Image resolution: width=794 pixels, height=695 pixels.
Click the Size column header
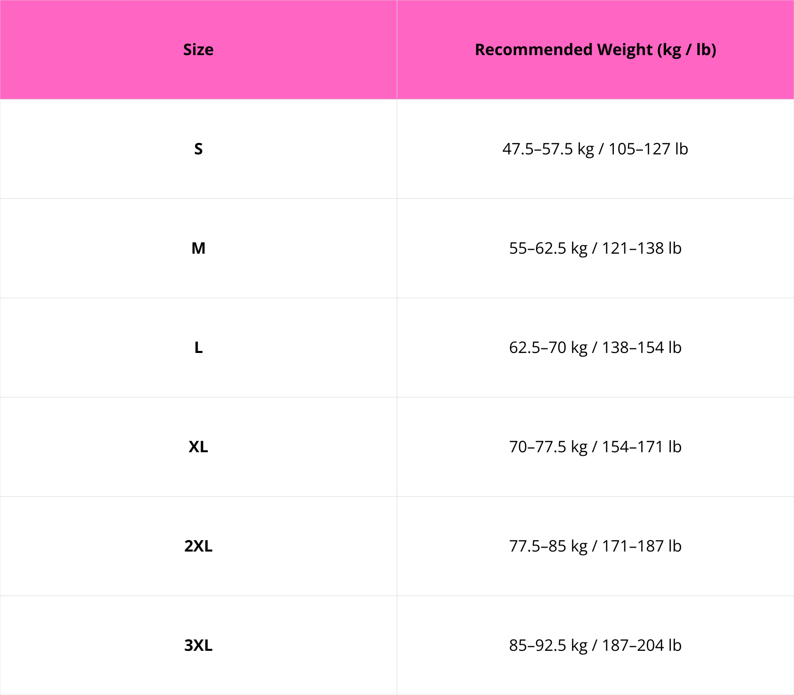coord(198,50)
